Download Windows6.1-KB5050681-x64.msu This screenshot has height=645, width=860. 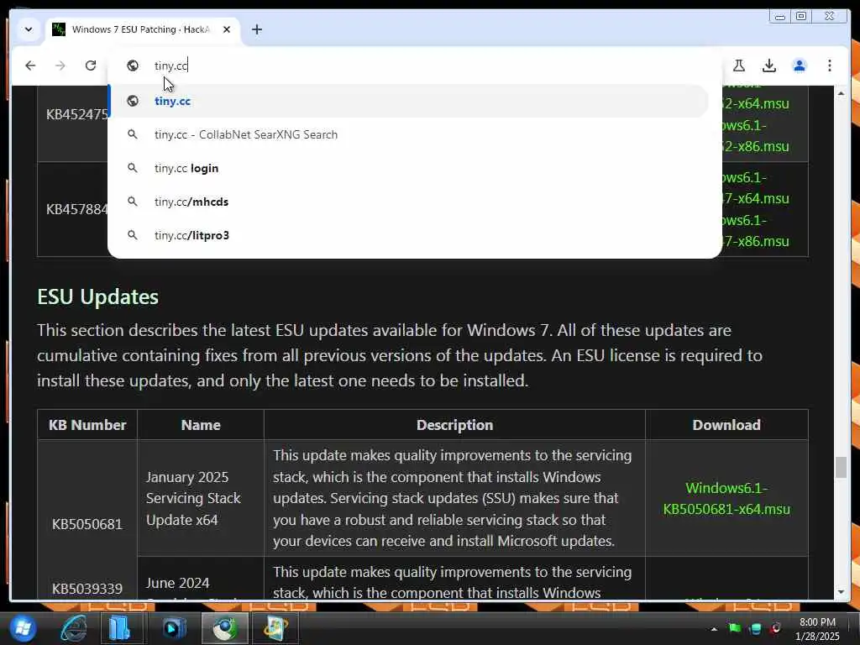click(x=726, y=498)
